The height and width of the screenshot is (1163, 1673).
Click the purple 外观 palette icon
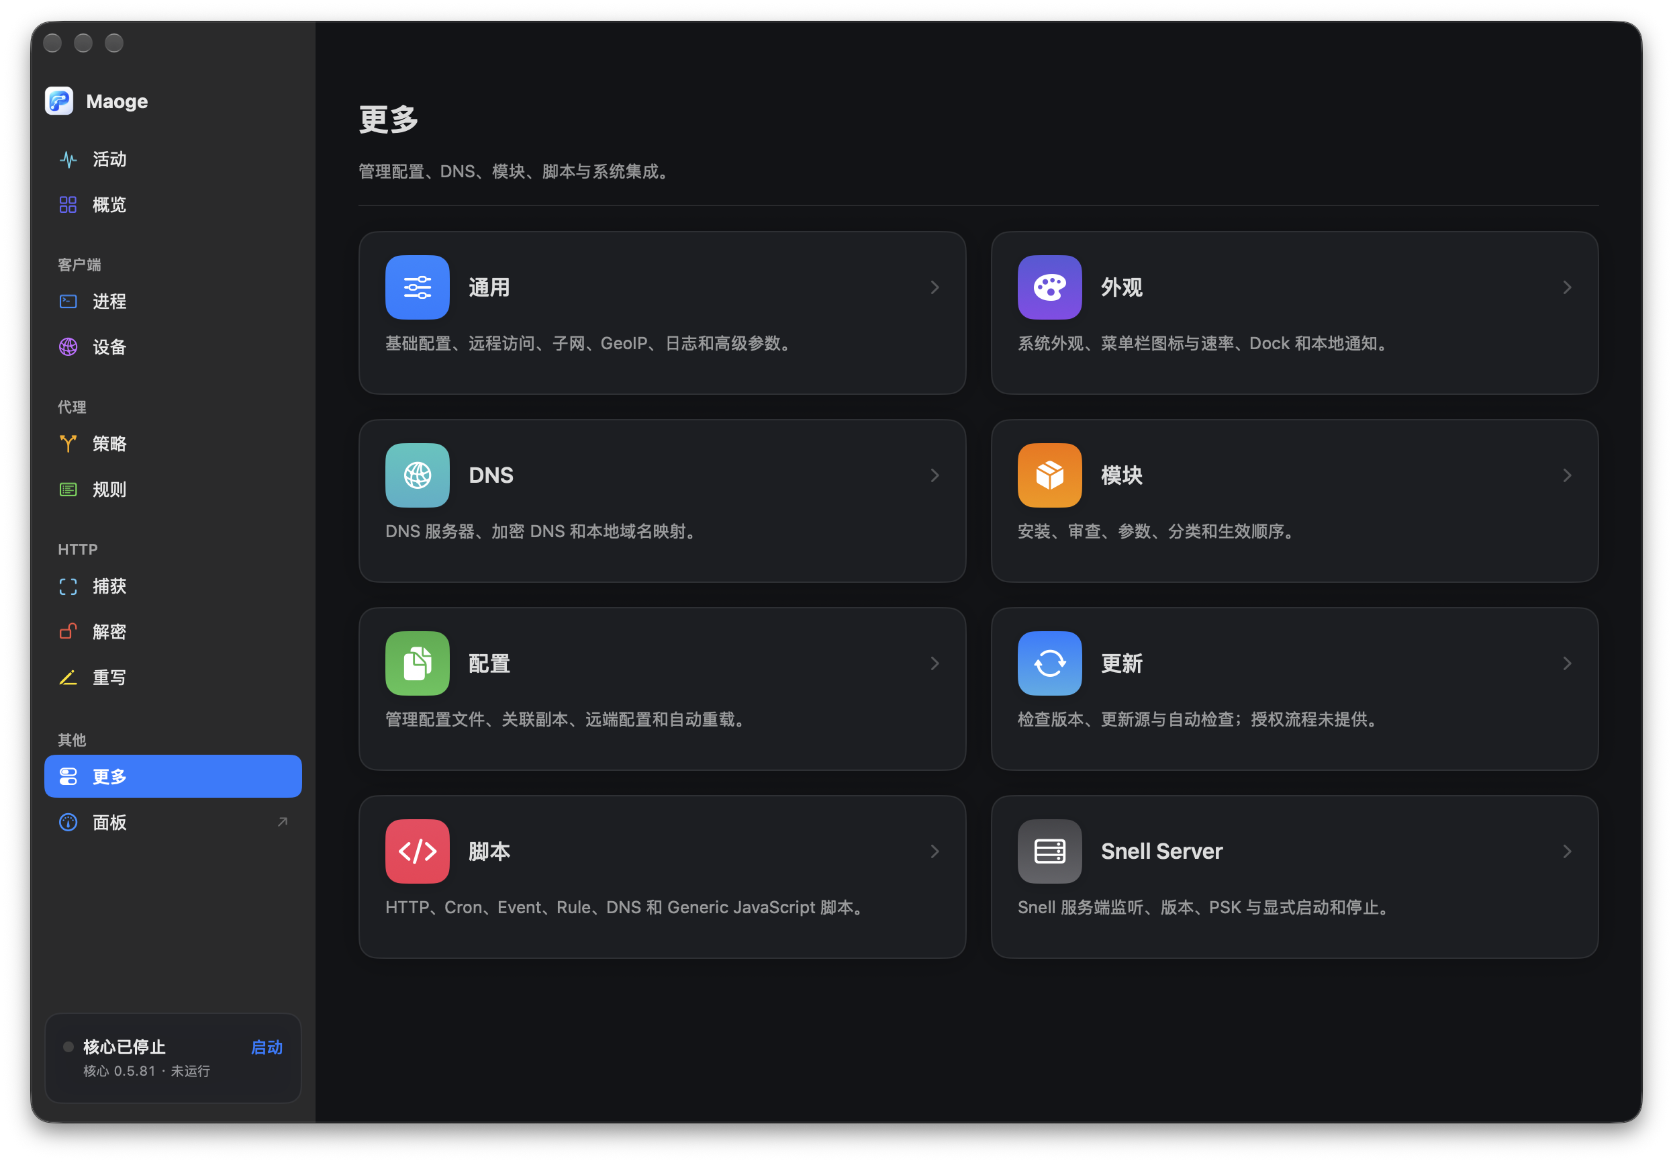[1049, 287]
